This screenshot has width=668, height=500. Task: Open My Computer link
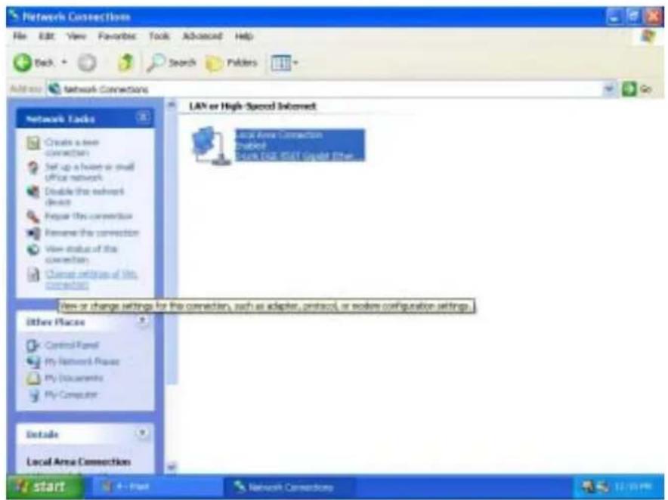pyautogui.click(x=71, y=394)
